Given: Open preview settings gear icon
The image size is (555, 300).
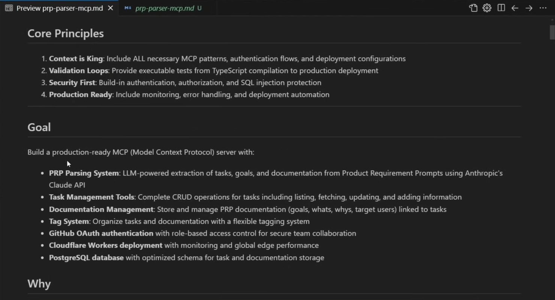Looking at the screenshot, I should pos(487,8).
